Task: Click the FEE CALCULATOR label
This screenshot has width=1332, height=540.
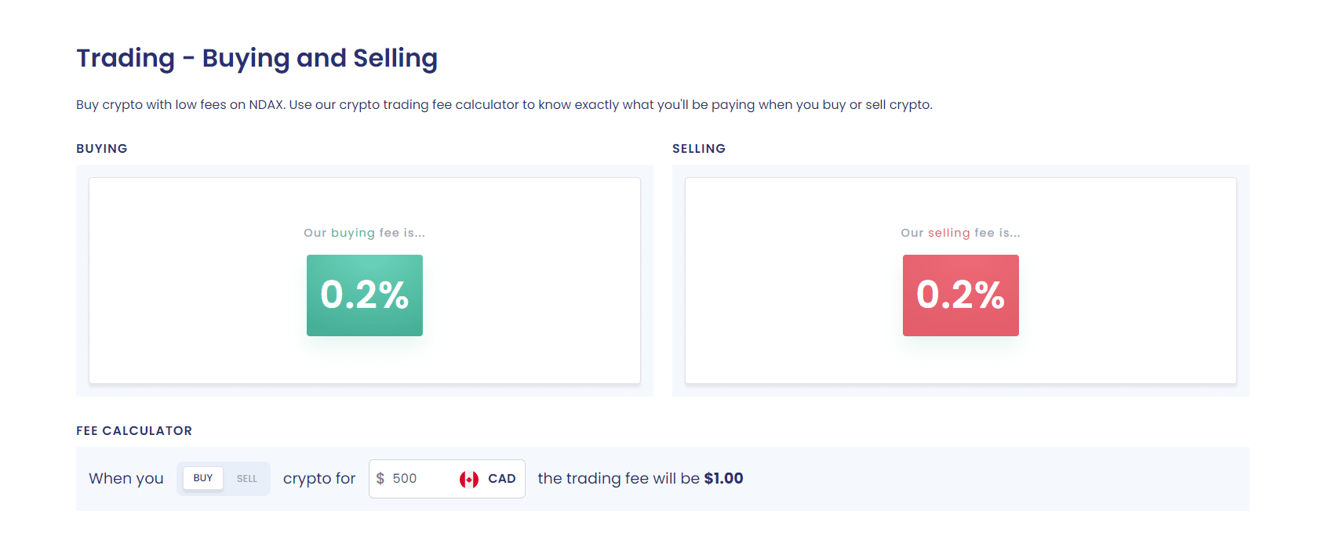Action: coord(134,431)
